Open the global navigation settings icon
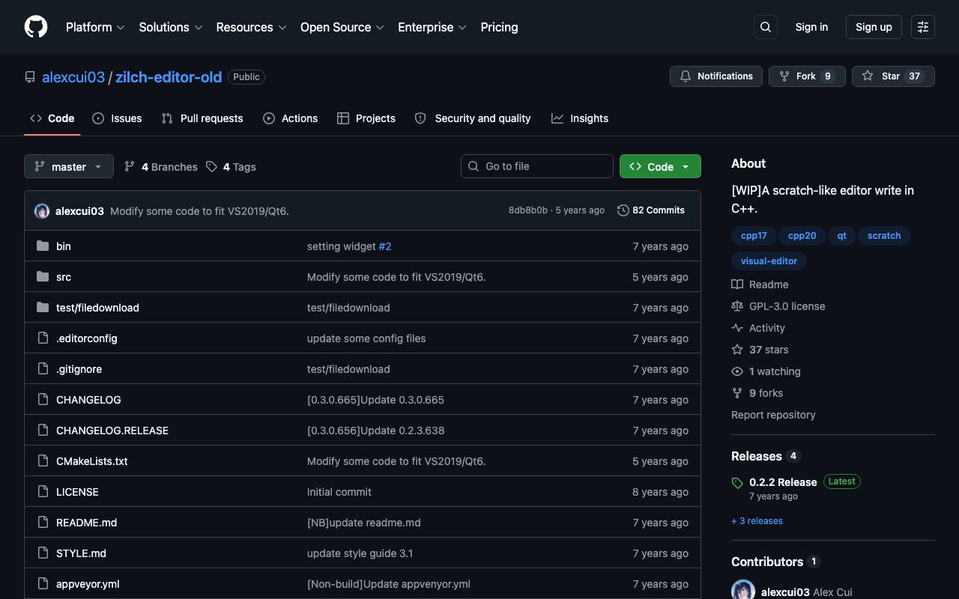 coord(923,27)
